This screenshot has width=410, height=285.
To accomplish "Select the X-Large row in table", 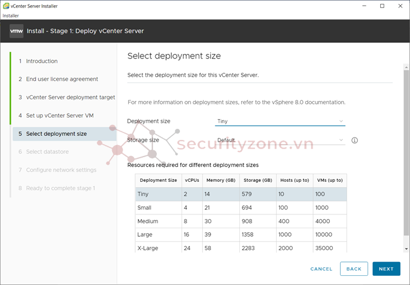I will (x=241, y=247).
